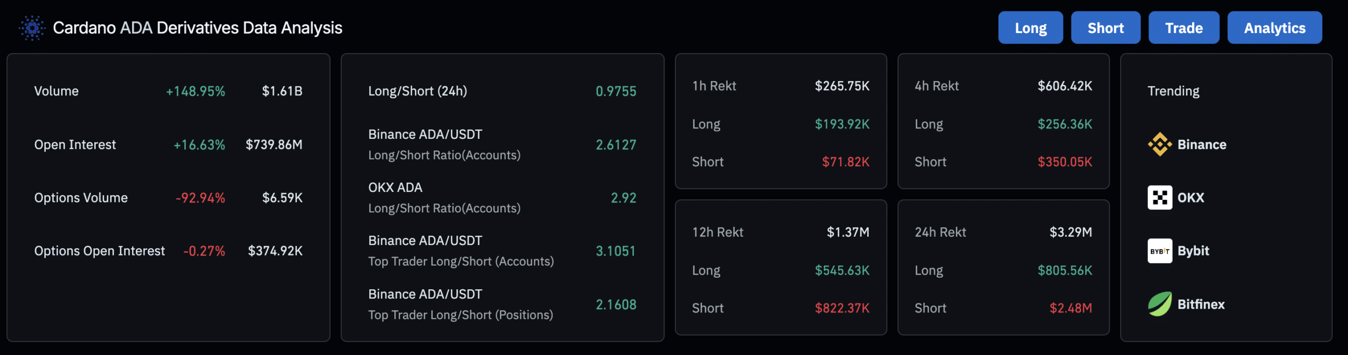The width and height of the screenshot is (1348, 355).
Task: Click the Options Open Interest label
Action: (100, 251)
